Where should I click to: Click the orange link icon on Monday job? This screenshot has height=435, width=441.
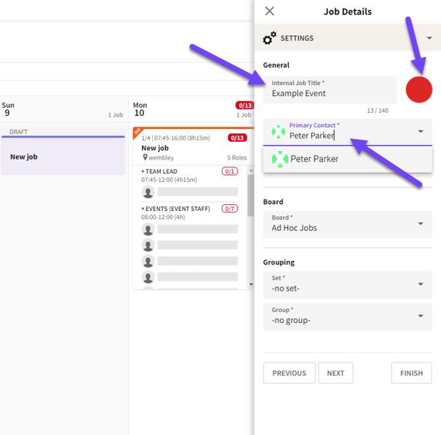(x=138, y=131)
